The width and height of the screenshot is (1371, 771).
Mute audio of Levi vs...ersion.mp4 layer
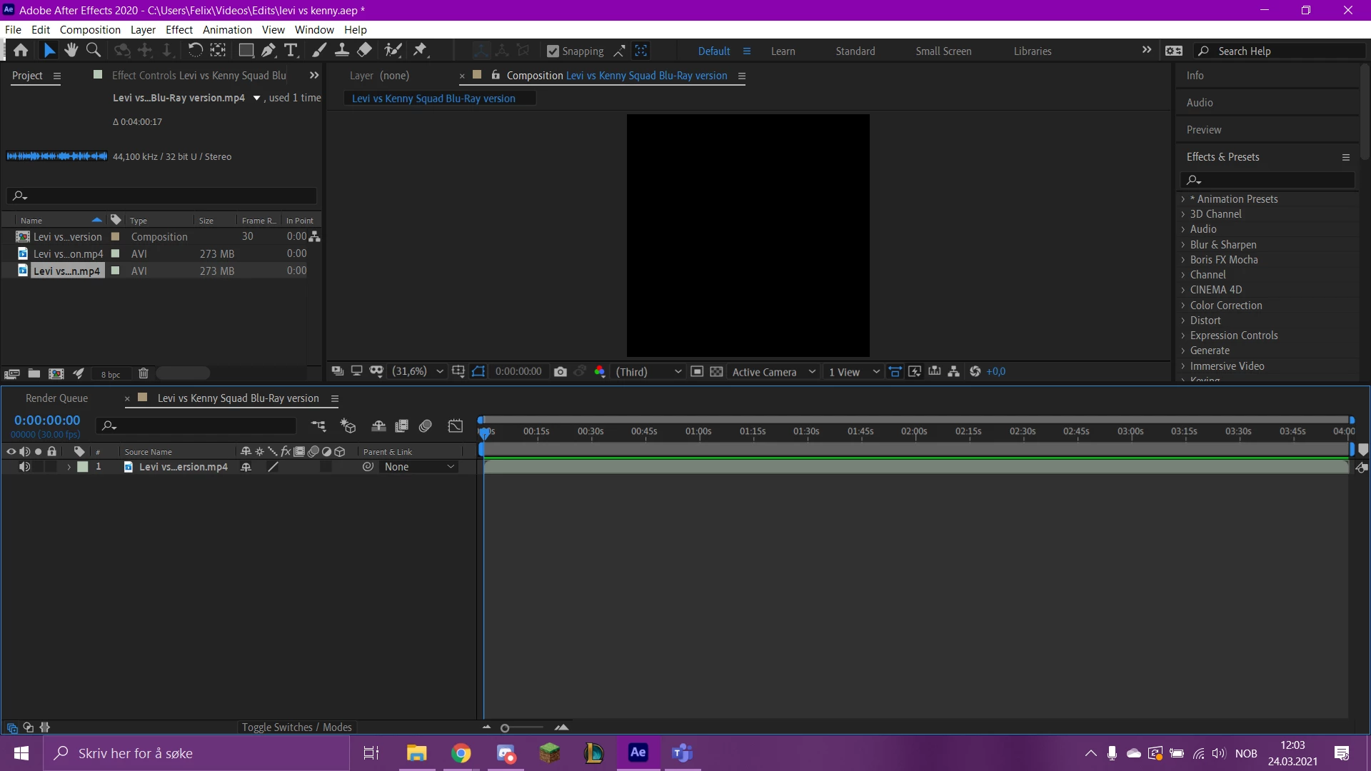pyautogui.click(x=24, y=467)
